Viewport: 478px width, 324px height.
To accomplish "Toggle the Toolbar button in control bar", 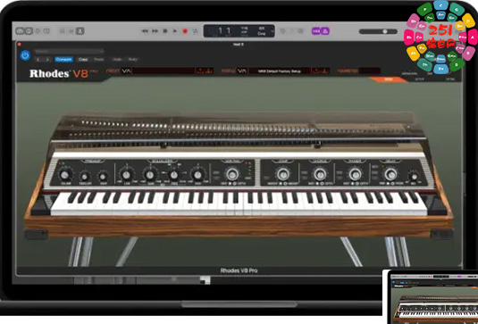I will pyautogui.click(x=46, y=31).
